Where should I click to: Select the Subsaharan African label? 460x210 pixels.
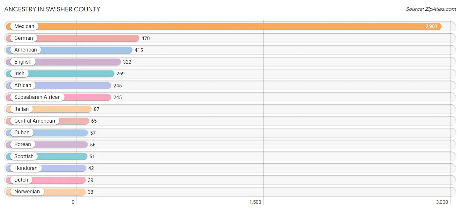pos(37,97)
